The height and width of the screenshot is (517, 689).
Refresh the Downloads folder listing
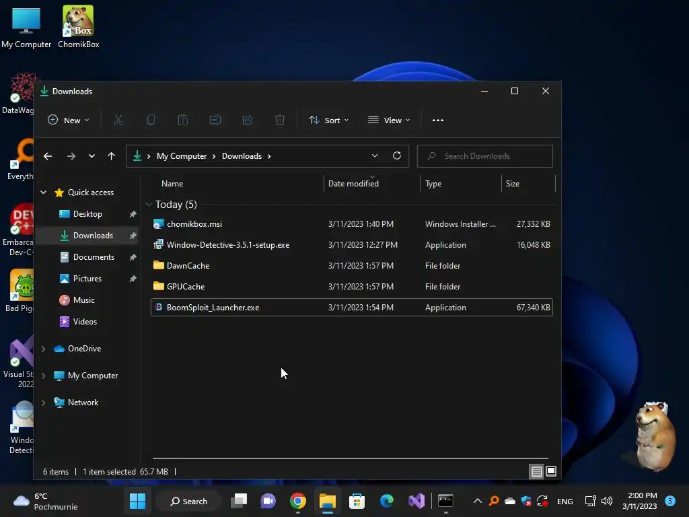click(397, 156)
